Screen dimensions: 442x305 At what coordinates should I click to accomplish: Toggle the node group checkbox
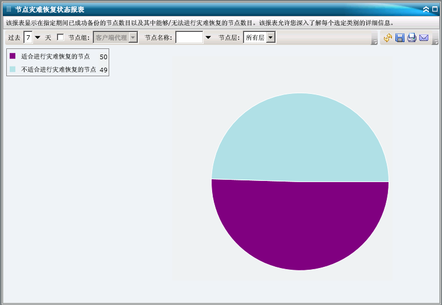60,38
